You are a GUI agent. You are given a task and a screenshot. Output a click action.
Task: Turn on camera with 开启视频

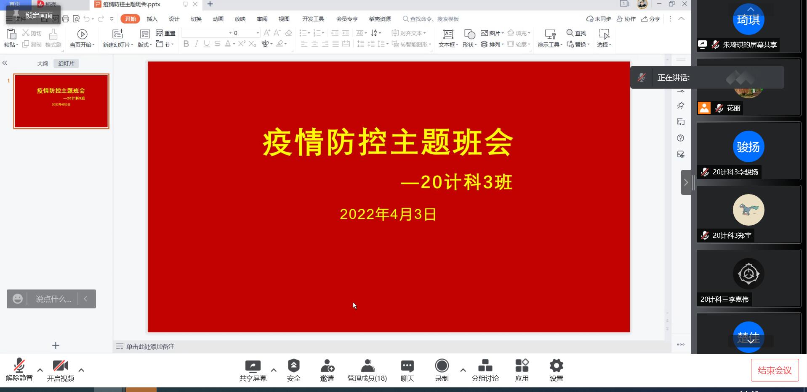[x=60, y=370]
